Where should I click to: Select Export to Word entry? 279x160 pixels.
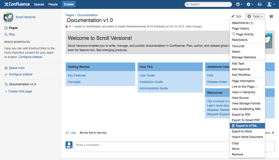click(247, 131)
